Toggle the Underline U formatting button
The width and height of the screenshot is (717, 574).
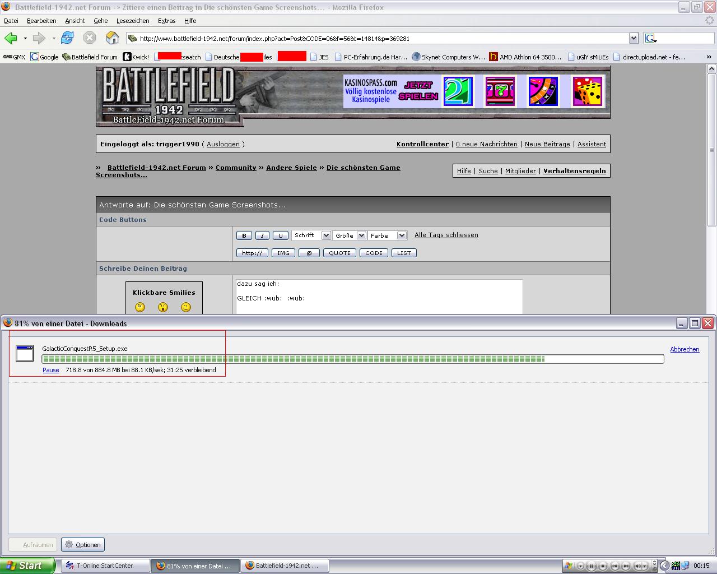click(x=281, y=236)
